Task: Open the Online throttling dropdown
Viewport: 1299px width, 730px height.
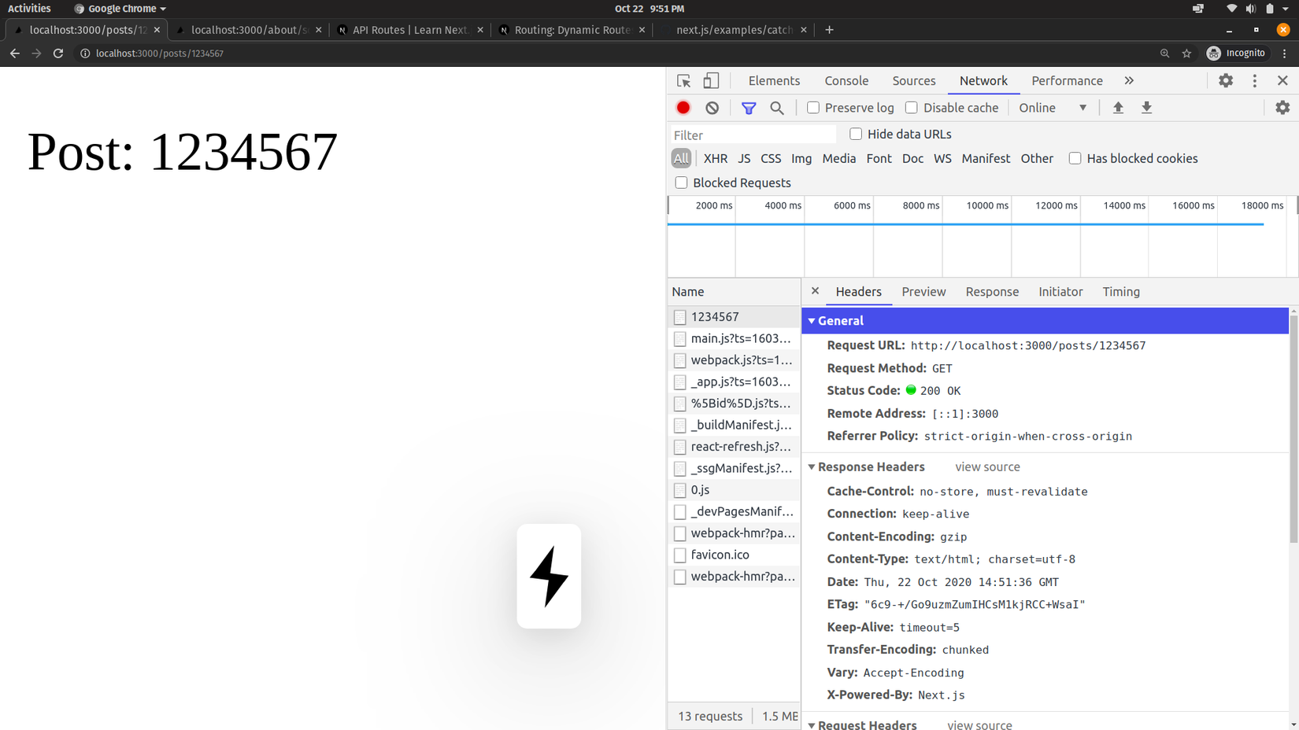Action: click(1053, 108)
